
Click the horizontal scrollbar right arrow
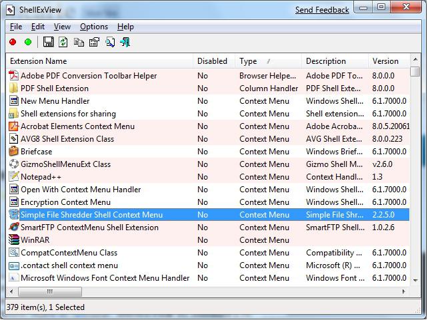pos(404,291)
